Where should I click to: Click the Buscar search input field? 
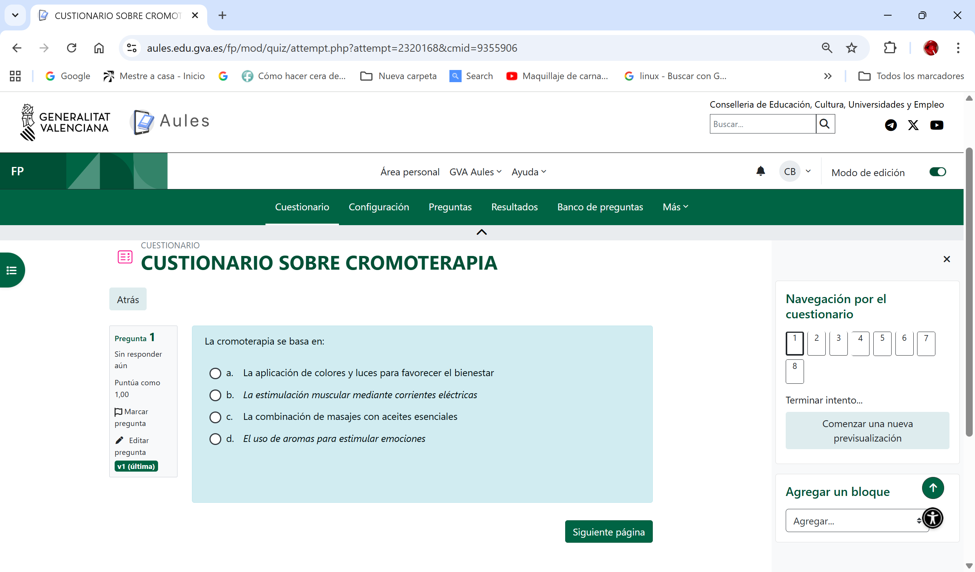762,124
